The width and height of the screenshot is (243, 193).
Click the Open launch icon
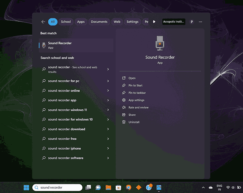click(x=124, y=78)
